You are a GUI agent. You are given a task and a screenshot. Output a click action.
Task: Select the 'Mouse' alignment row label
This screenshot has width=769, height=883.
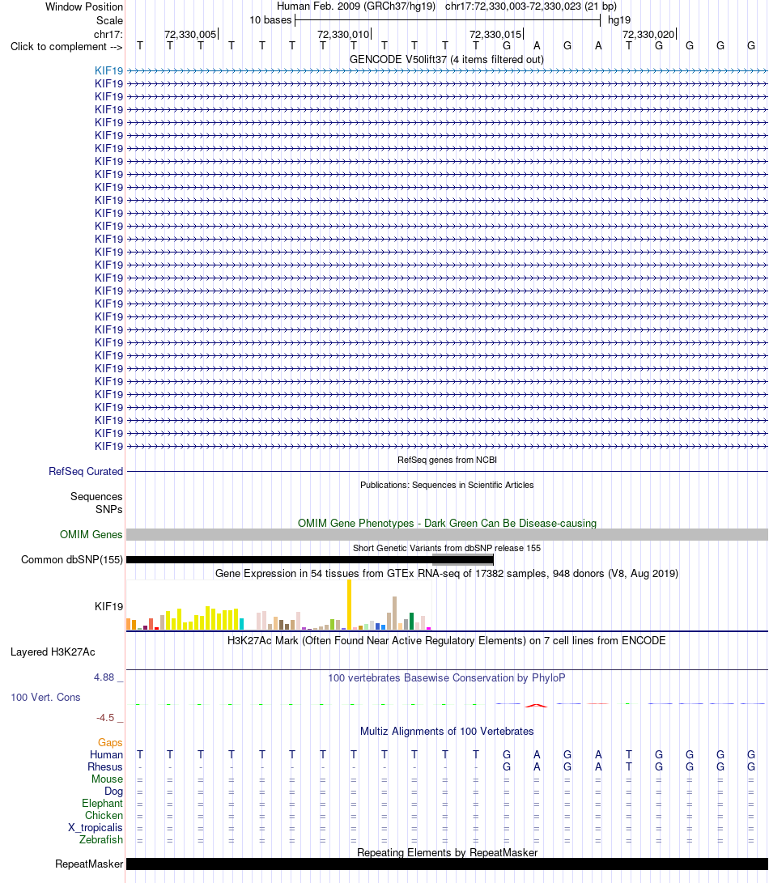coord(107,779)
